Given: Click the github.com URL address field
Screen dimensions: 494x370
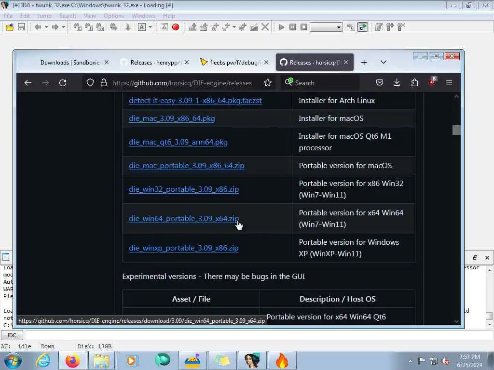Looking at the screenshot, I should (182, 83).
